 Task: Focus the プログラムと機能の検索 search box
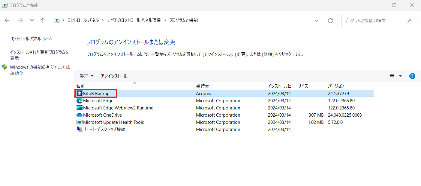point(379,20)
